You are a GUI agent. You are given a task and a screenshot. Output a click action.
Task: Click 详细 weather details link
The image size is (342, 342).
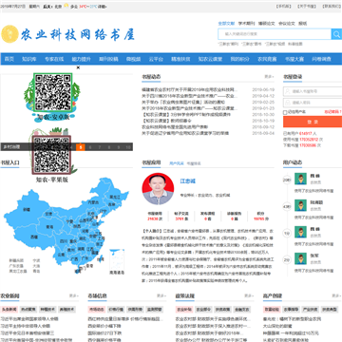click(x=103, y=6)
